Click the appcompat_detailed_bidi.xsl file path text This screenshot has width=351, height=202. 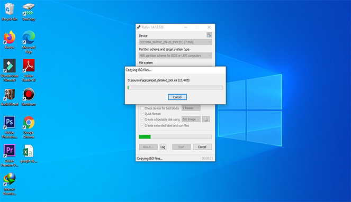tap(158, 80)
